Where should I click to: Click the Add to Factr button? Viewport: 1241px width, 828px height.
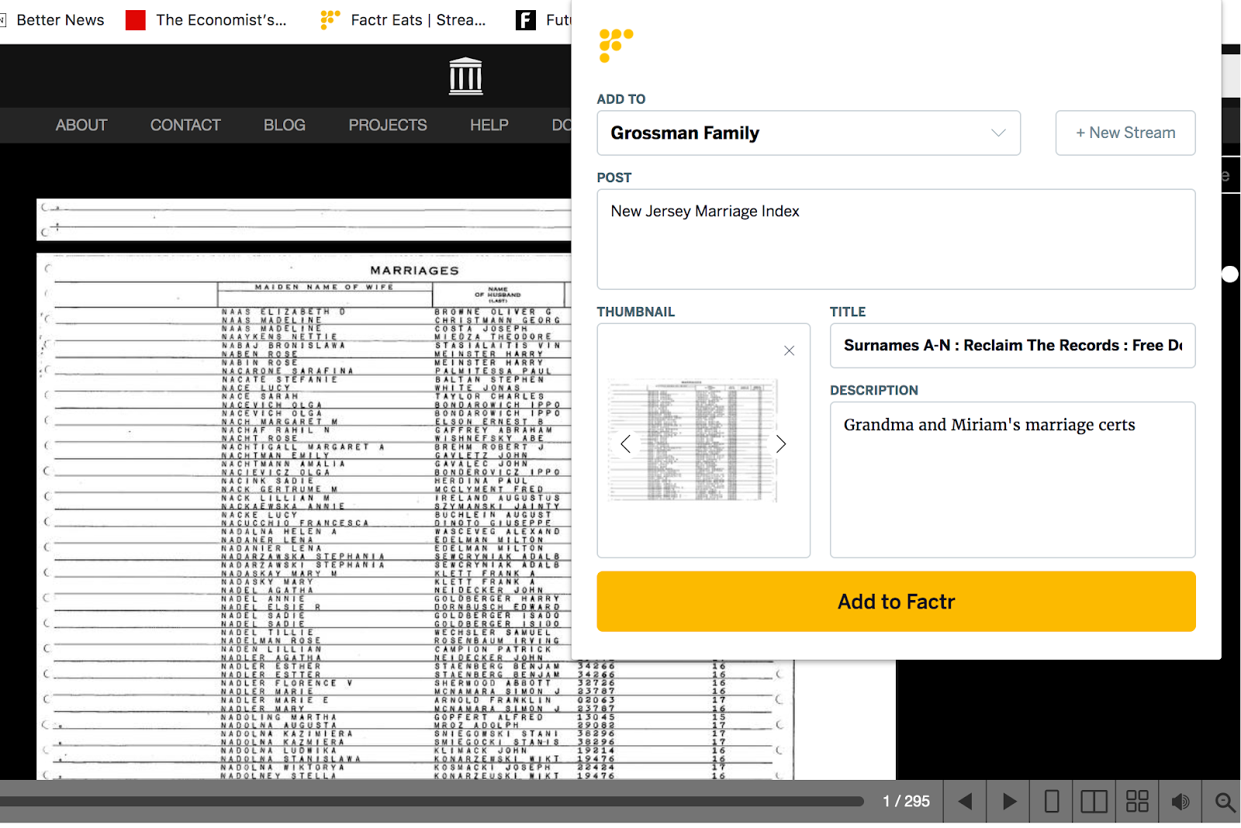pyautogui.click(x=896, y=602)
